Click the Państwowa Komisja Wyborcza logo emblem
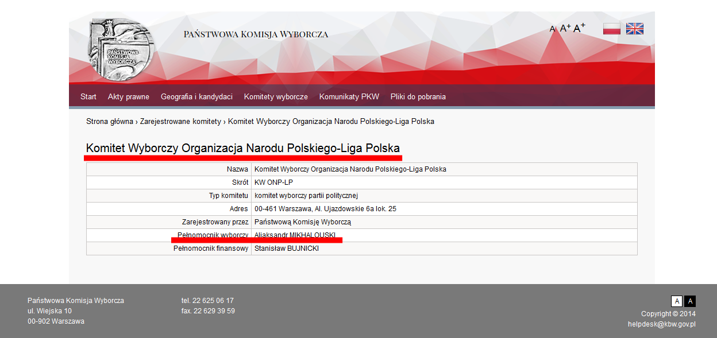This screenshot has height=338, width=717. tap(121, 50)
